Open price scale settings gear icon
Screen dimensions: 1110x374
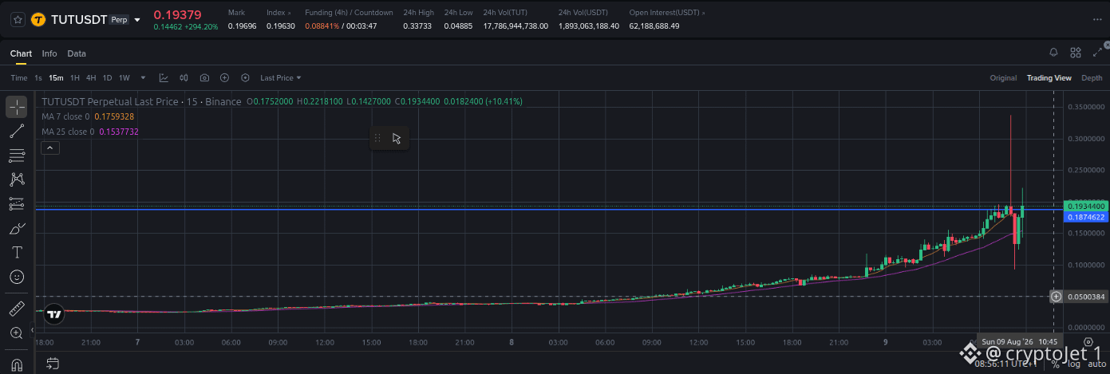point(1088,341)
